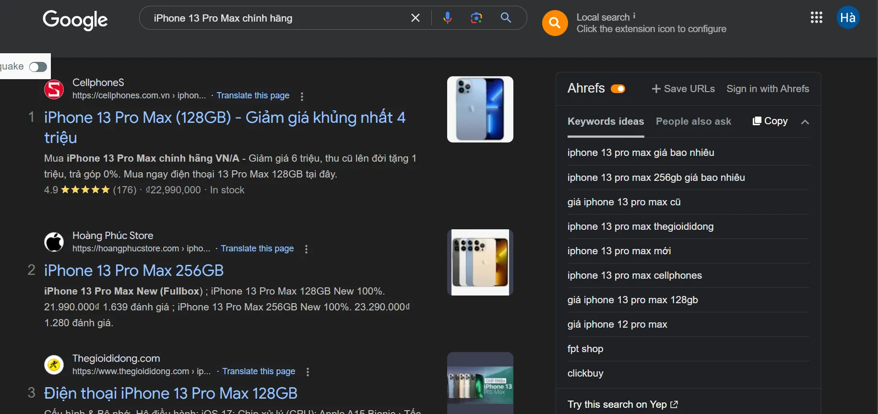The width and height of the screenshot is (878, 414).
Task: Click the Hoàng Phúc Store iPhone thumbnail
Action: (x=480, y=262)
